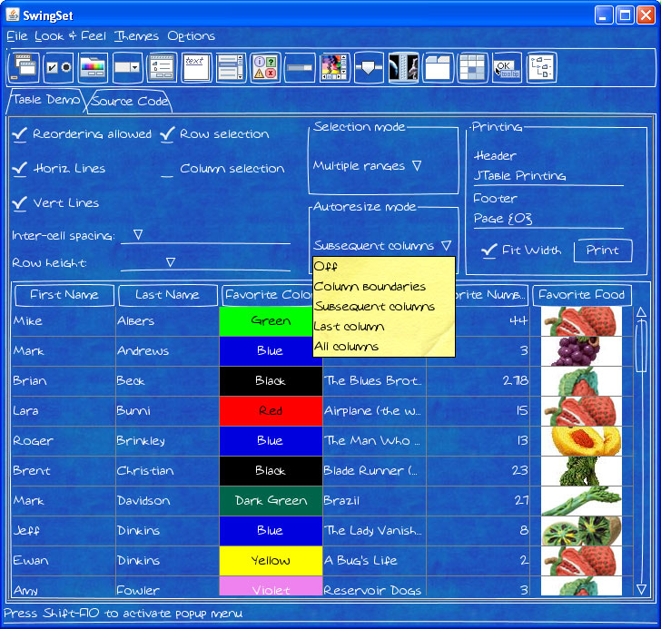Open the Selection mode Multiple ranges dropdown
Image resolution: width=661 pixels, height=629 pixels.
[368, 166]
